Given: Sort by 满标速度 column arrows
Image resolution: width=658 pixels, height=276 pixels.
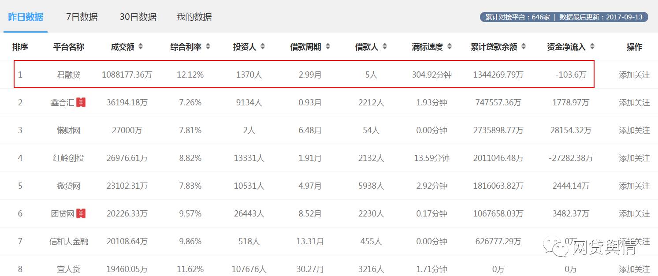Looking at the screenshot, I should coord(450,46).
